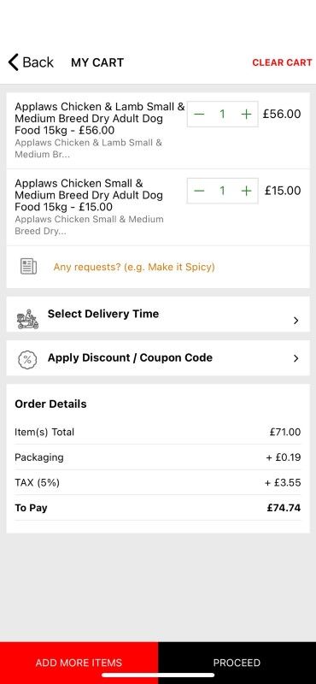Select Applaws Chicken & Lamb product title
This screenshot has height=684, width=316.
[100, 118]
